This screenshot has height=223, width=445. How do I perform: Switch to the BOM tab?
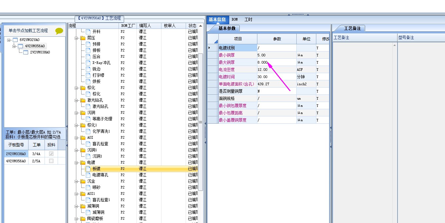pyautogui.click(x=235, y=20)
